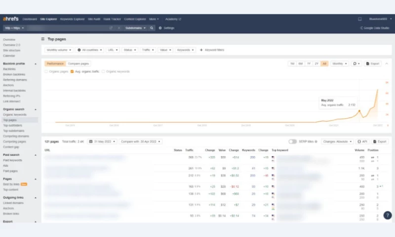The width and height of the screenshot is (395, 237).
Task: Export chart data with Export button
Action: (373, 64)
